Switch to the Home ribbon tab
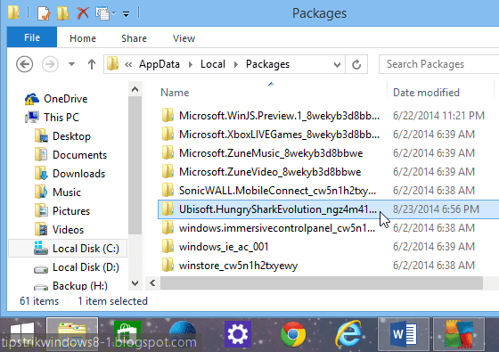499x352 pixels. (x=83, y=38)
